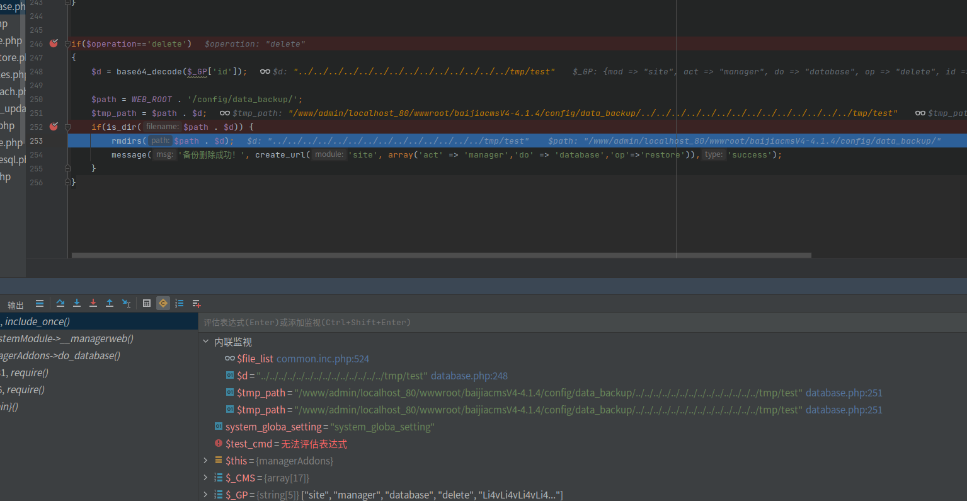The image size is (967, 501).
Task: Click the three-bar frames layout icon
Action: pyautogui.click(x=40, y=303)
